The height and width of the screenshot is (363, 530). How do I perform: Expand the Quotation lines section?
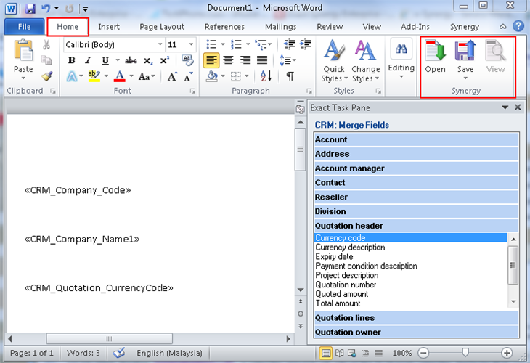[x=417, y=318]
